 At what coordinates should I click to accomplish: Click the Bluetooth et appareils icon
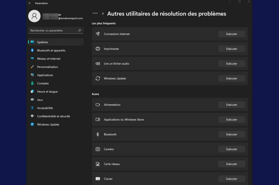[x=32, y=50]
